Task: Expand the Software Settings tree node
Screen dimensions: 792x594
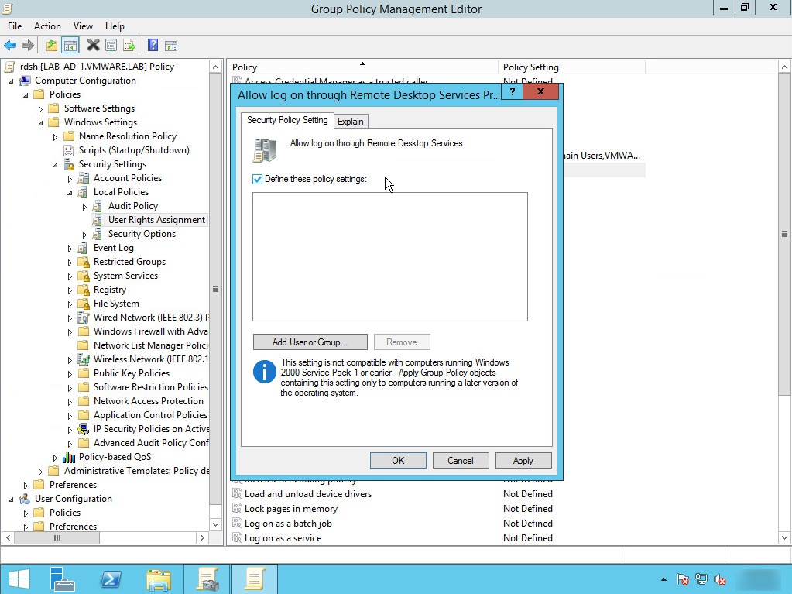Action: point(41,109)
